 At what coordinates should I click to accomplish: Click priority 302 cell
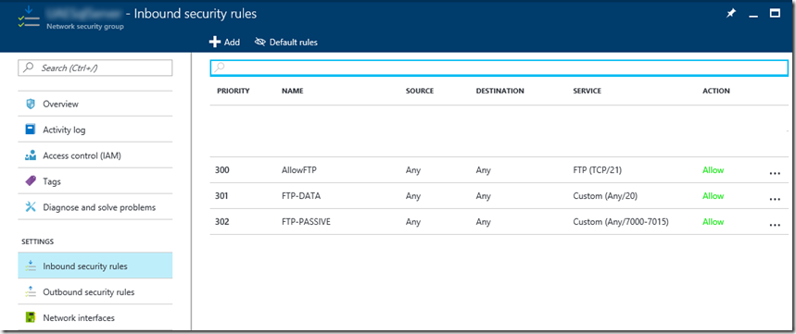(x=222, y=222)
